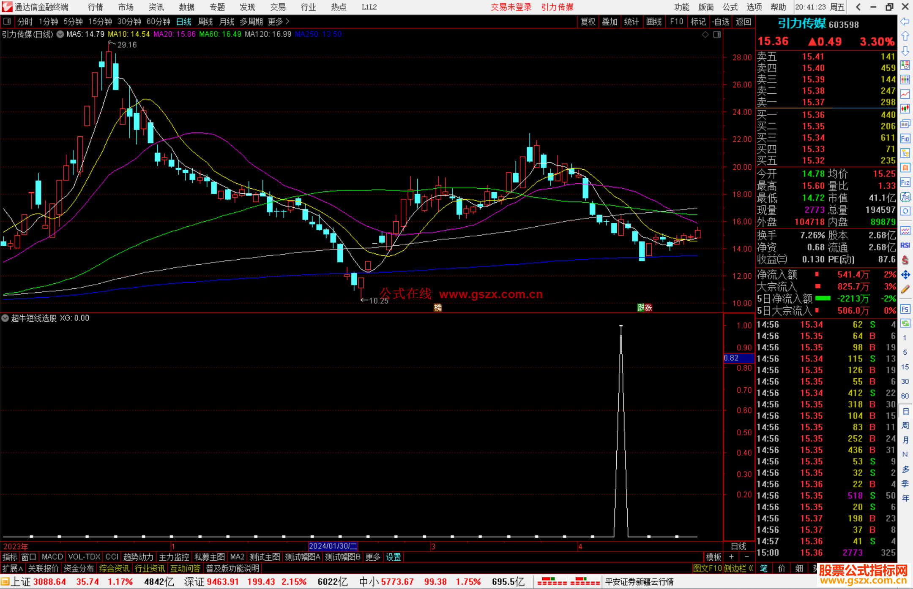
Task: Collapse the 侧边栏 sidebar
Action: [x=738, y=568]
